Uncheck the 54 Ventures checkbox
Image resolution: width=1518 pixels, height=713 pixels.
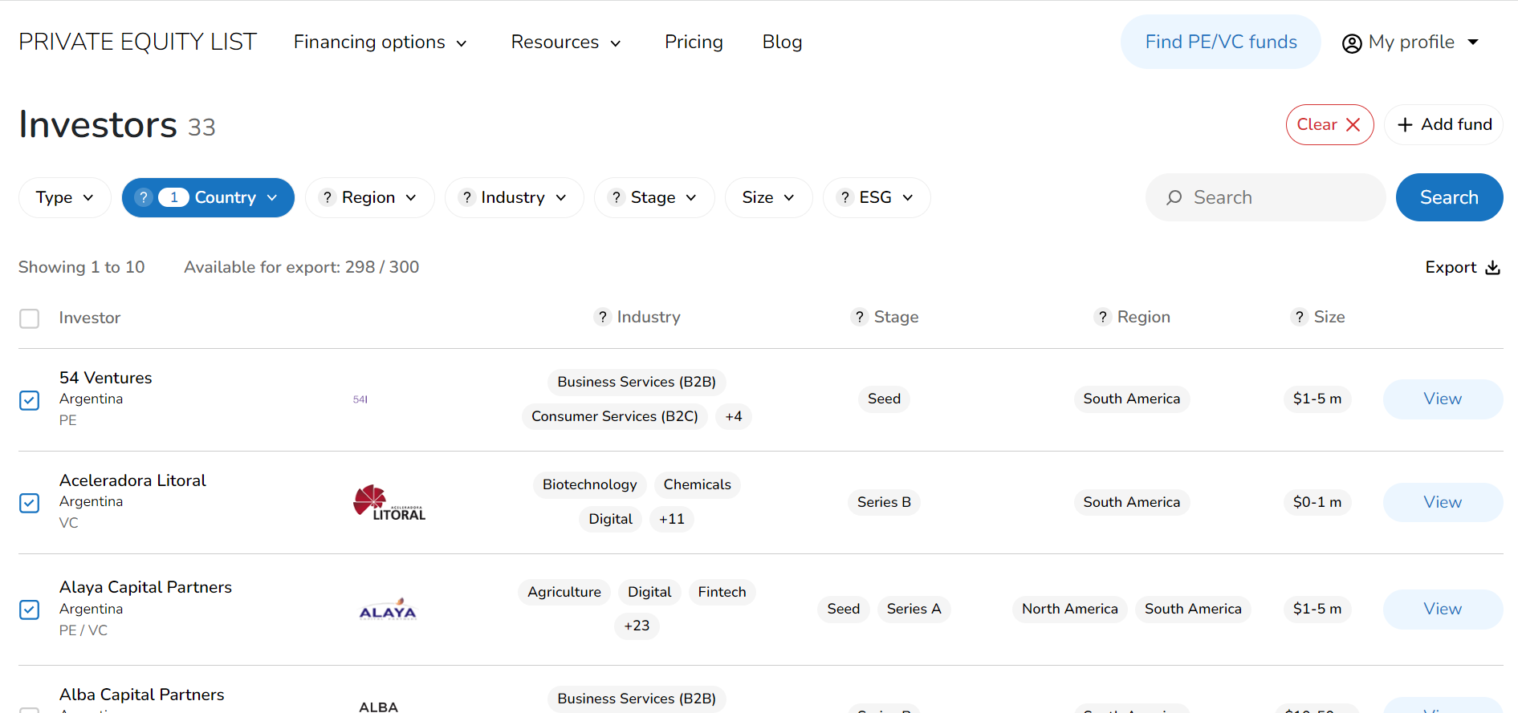pyautogui.click(x=30, y=400)
